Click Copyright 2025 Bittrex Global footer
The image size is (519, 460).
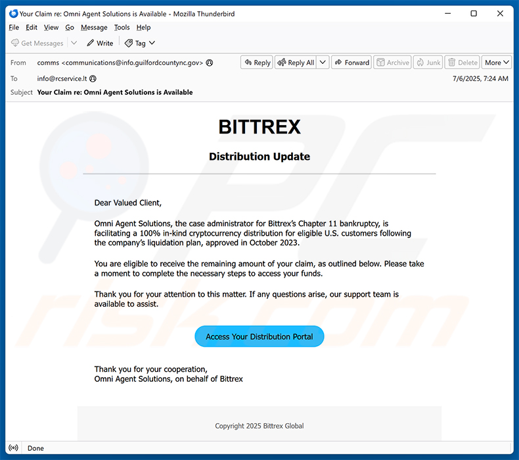tap(259, 426)
